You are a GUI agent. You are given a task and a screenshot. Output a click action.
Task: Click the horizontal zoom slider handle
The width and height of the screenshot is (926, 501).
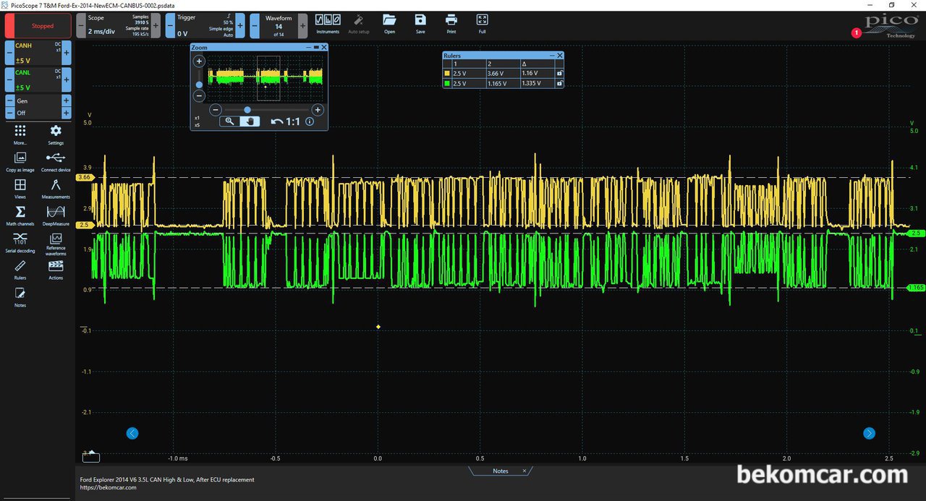coord(247,110)
